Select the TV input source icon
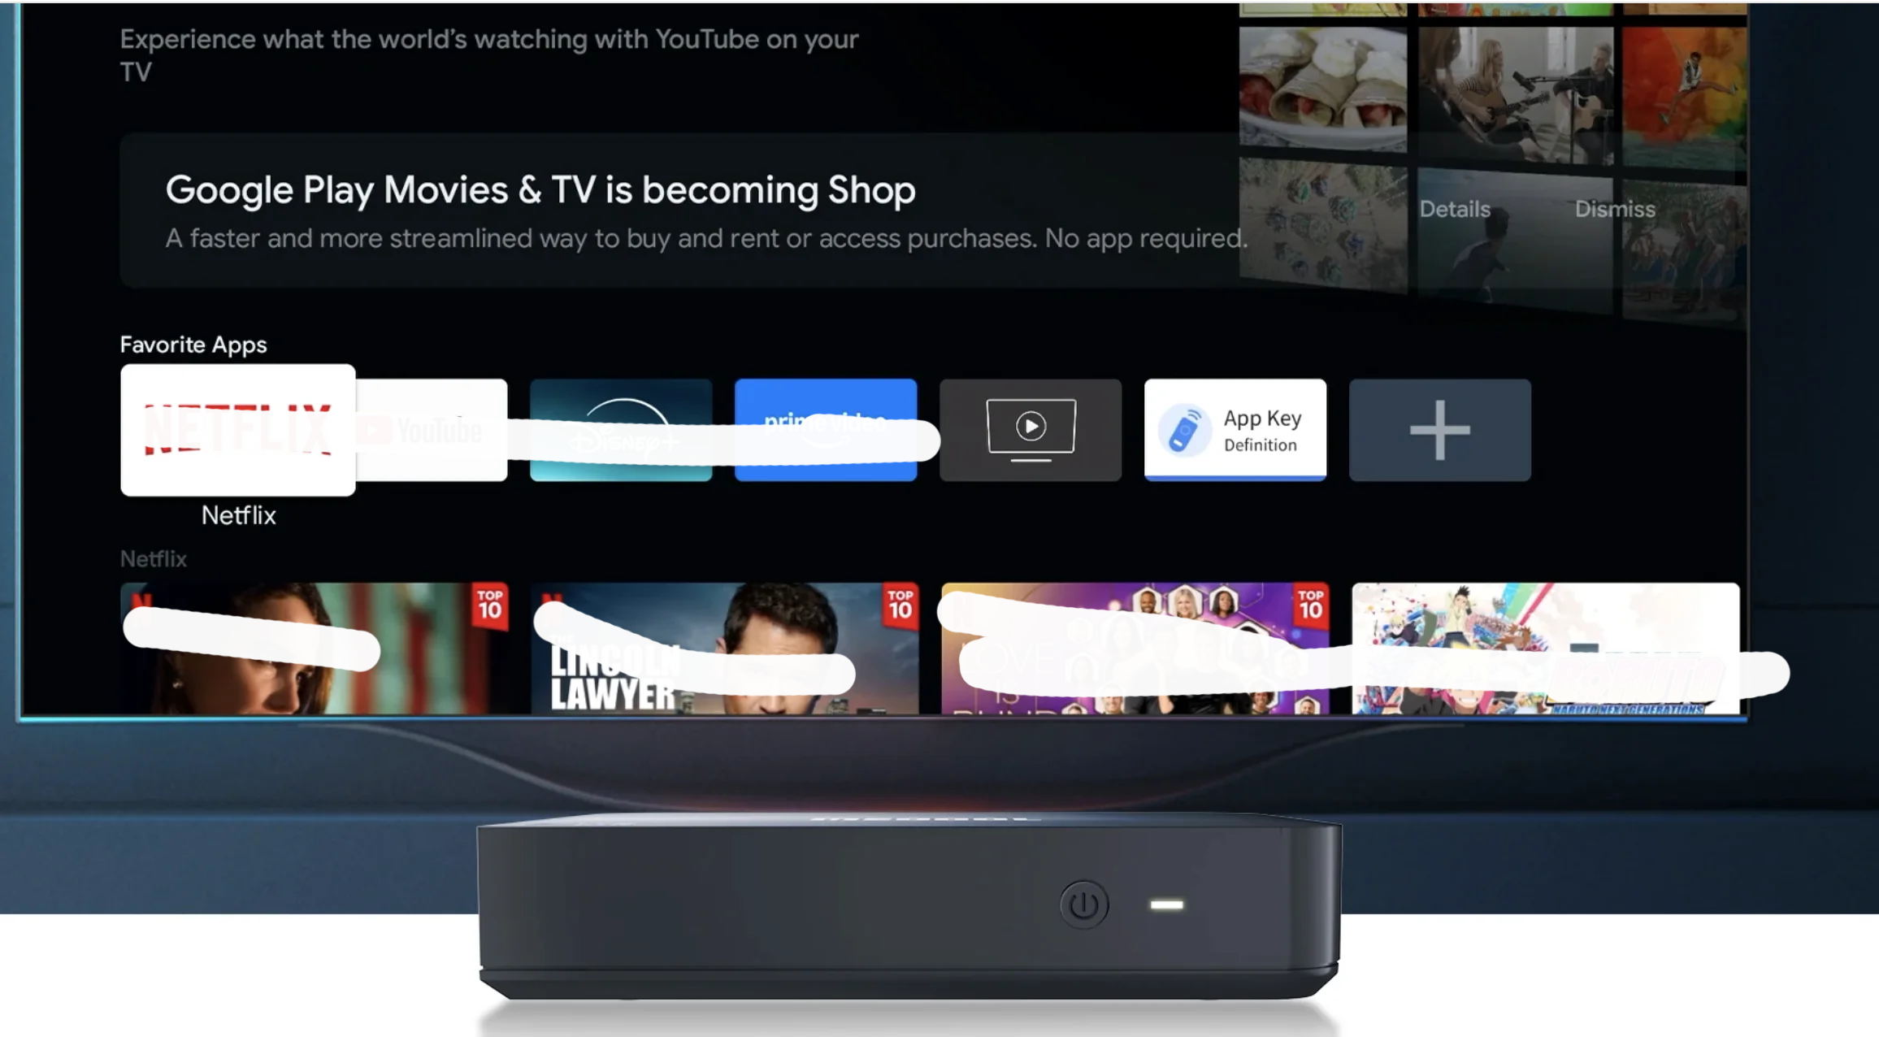 (x=1031, y=427)
